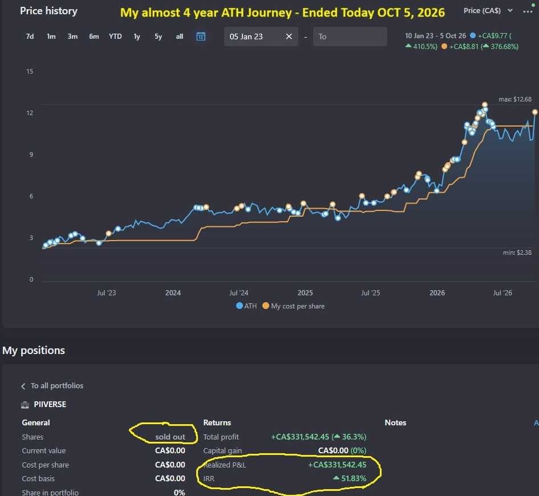Screen dimensions: 539x496
Task: Toggle the ATH series in the legend
Action: (246, 306)
